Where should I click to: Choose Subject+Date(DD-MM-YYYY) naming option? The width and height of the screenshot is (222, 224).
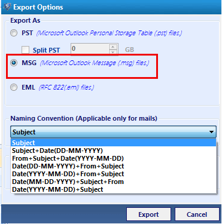pyautogui.click(x=114, y=151)
